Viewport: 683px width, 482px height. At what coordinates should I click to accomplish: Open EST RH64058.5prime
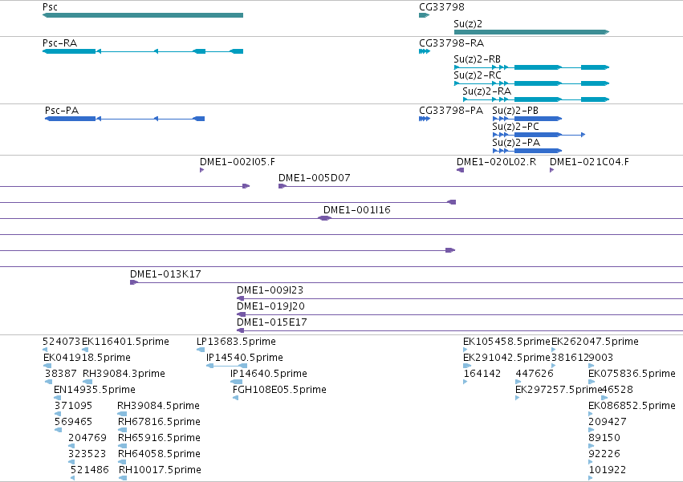point(159,454)
